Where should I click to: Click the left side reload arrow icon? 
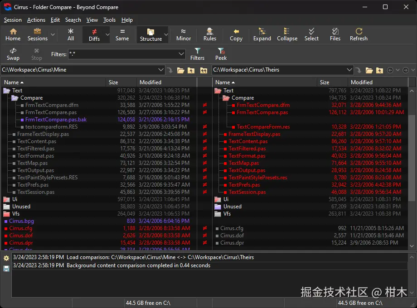[x=170, y=70]
